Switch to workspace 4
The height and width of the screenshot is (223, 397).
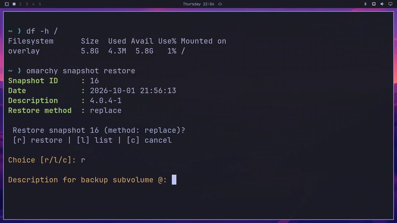pyautogui.click(x=33, y=4)
